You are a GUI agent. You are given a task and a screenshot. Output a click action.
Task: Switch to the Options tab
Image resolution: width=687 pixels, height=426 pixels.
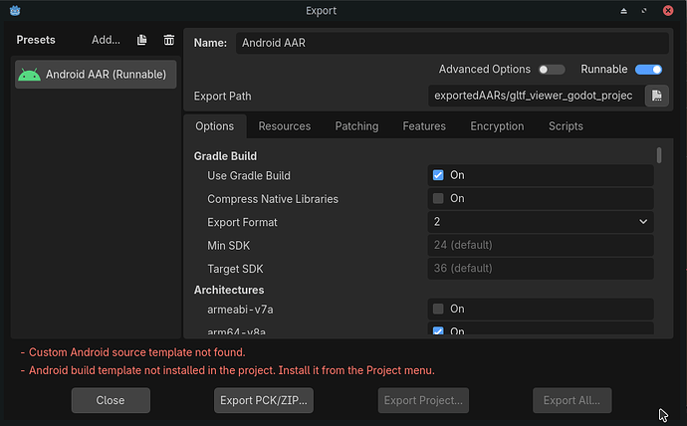(215, 126)
